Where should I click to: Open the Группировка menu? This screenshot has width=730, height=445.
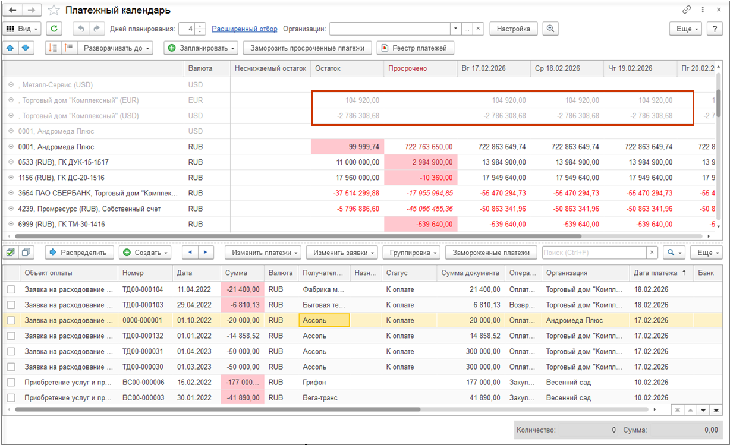[411, 253]
